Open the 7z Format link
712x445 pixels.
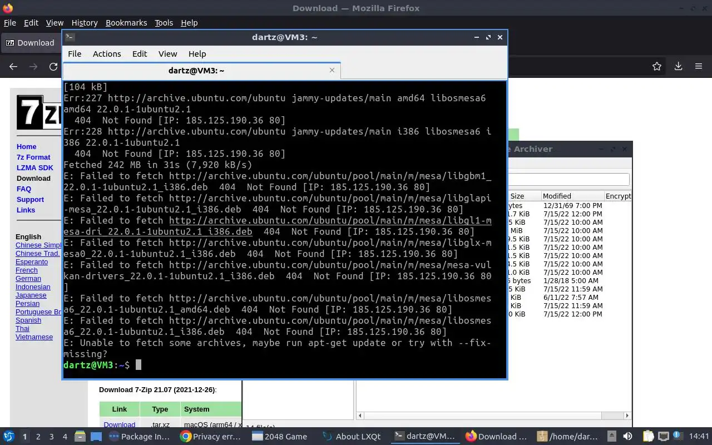coord(33,157)
